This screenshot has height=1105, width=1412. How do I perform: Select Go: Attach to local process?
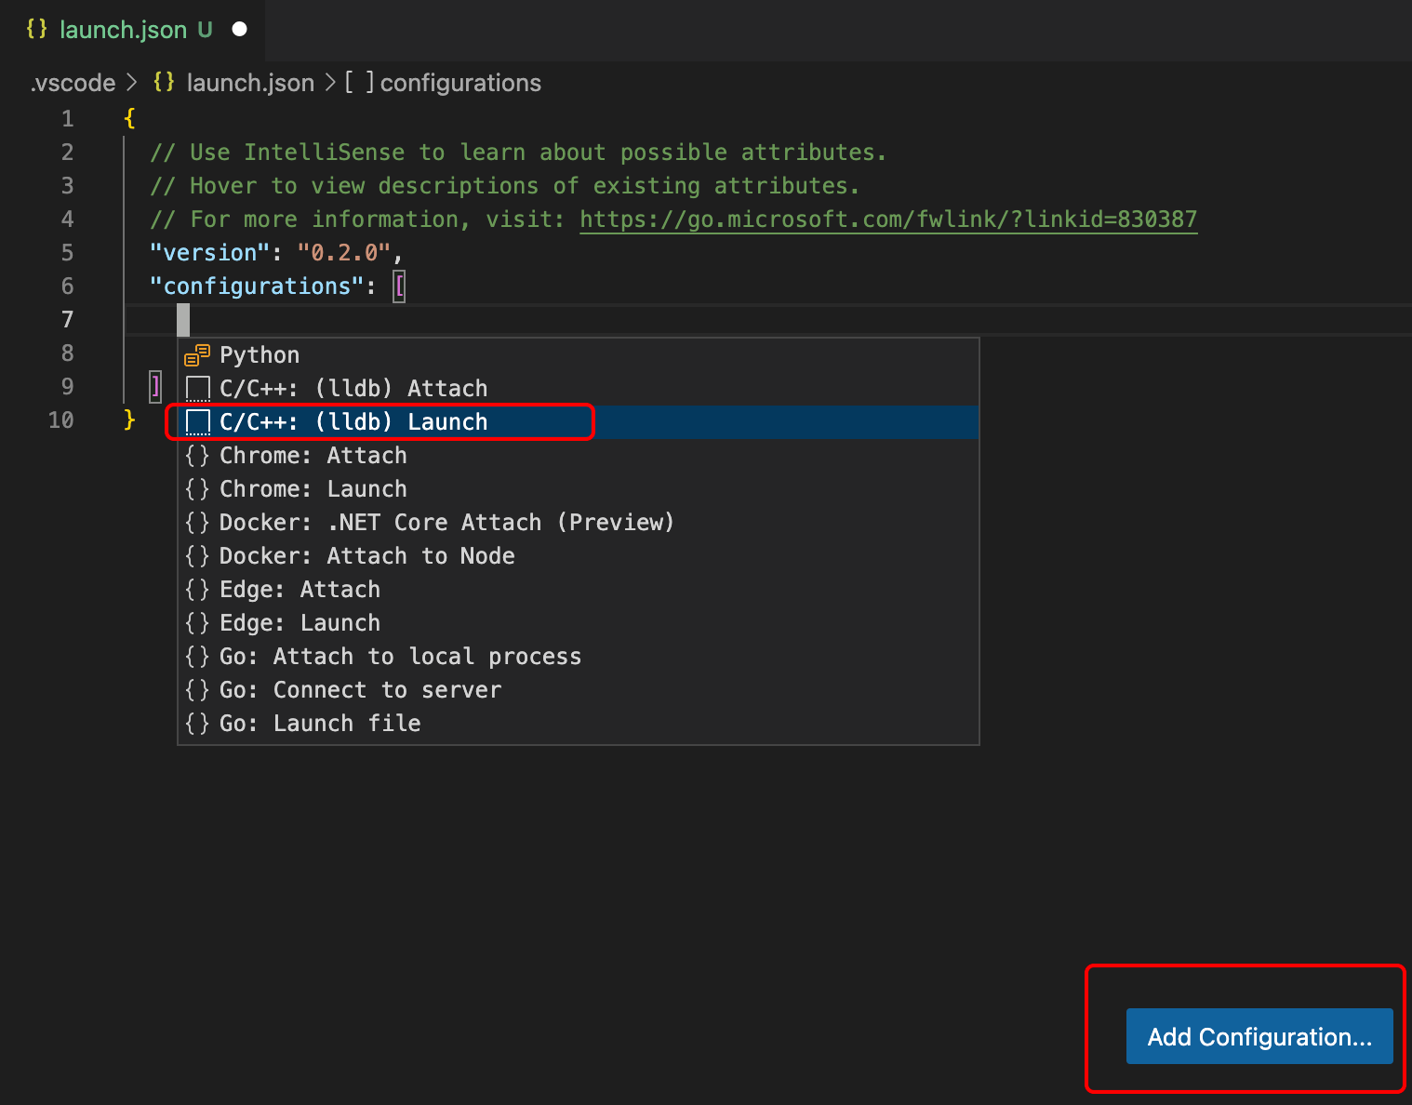[x=578, y=657]
